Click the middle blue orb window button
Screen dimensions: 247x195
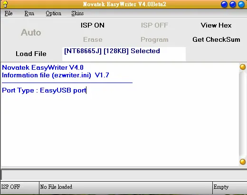point(233,4)
